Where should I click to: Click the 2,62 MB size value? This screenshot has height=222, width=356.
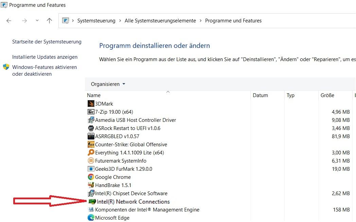click(341, 193)
